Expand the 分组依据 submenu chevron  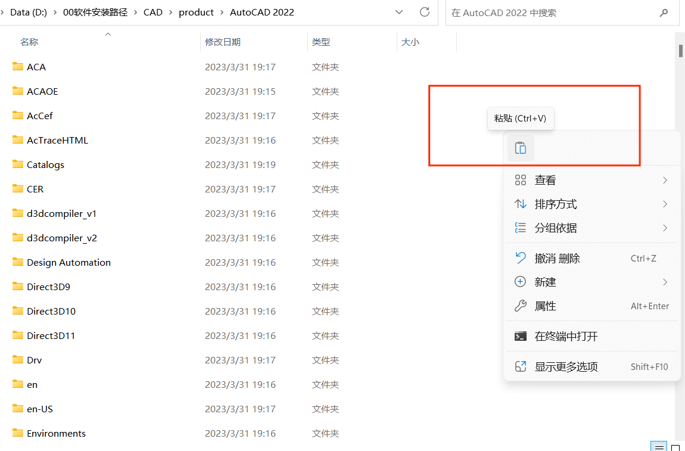pyautogui.click(x=666, y=228)
